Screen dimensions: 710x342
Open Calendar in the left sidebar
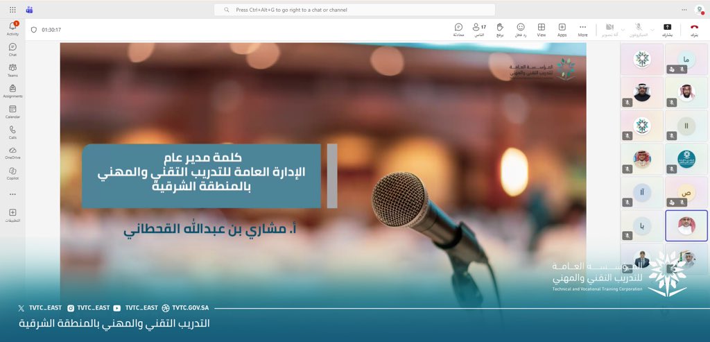[12, 112]
